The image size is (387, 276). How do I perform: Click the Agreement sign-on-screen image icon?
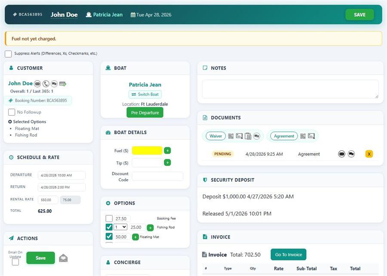(311, 136)
